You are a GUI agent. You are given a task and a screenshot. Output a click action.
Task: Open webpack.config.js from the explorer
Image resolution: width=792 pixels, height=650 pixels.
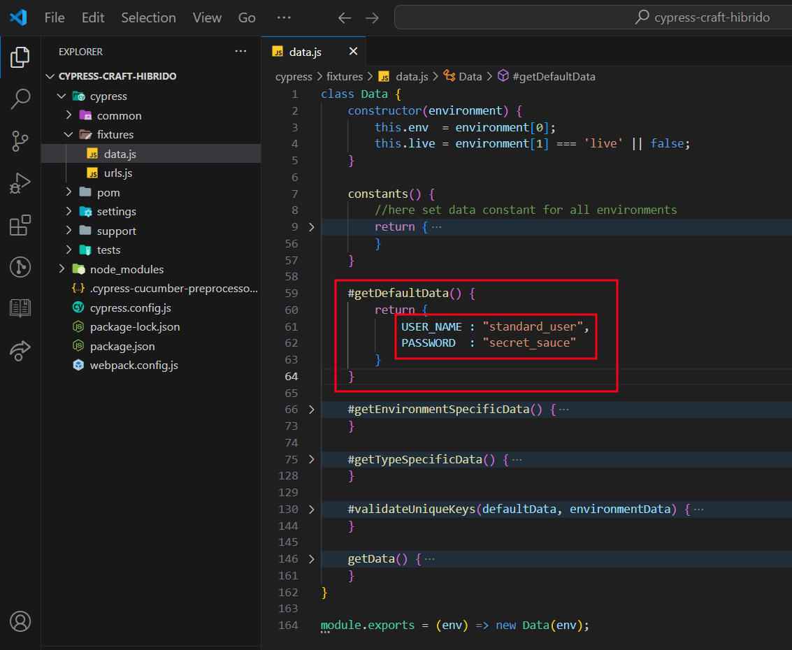[x=150, y=365]
